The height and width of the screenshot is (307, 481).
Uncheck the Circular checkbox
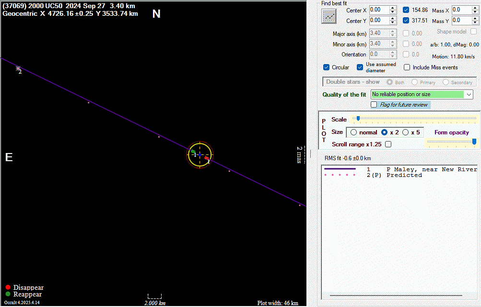[327, 67]
